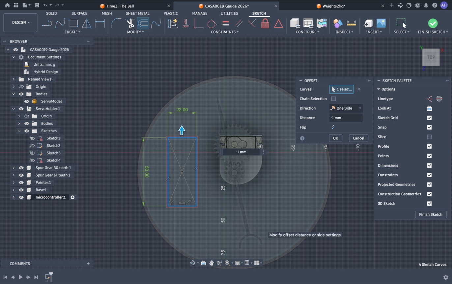Uncheck the Sketch Grid checkbox
This screenshot has height=284, width=452.
[429, 118]
